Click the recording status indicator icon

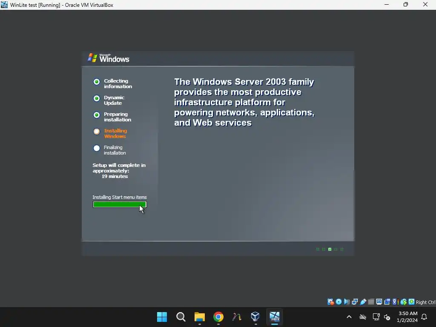(387, 302)
